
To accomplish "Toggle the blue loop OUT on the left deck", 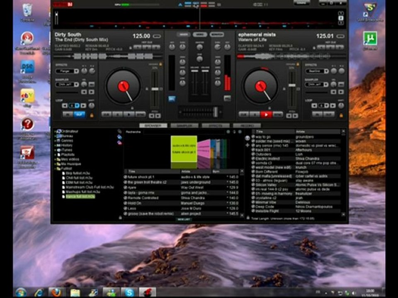I will 79,115.
